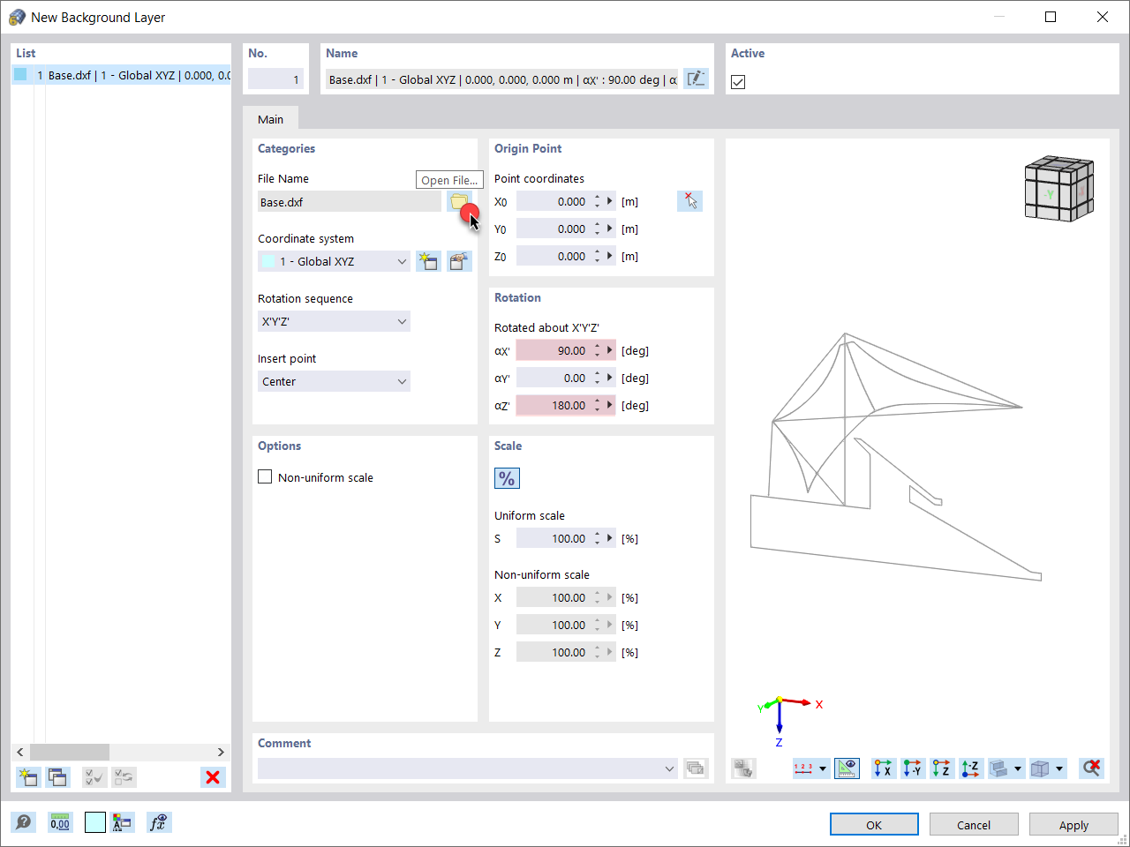The width and height of the screenshot is (1130, 847).
Task: Open Y0 field arrow menu button
Action: coord(610,229)
